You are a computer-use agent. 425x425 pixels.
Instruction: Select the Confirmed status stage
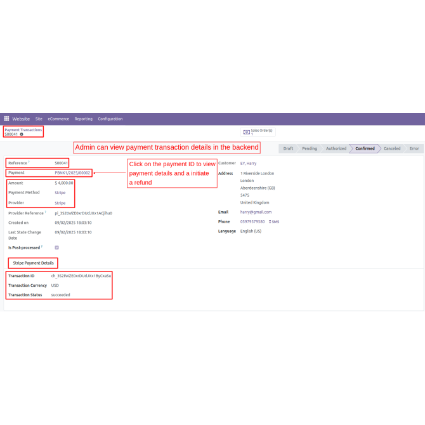[365, 148]
